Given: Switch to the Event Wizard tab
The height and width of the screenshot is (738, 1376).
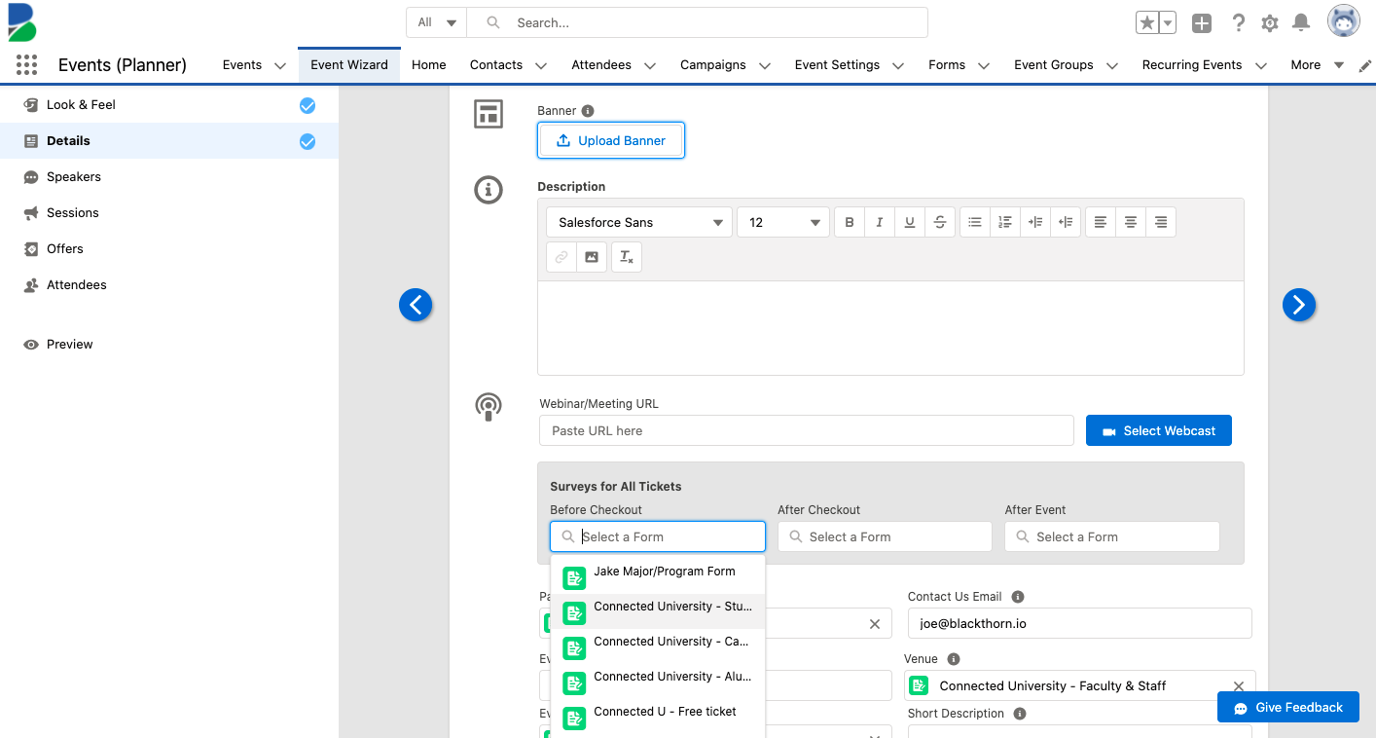Looking at the screenshot, I should pos(349,65).
